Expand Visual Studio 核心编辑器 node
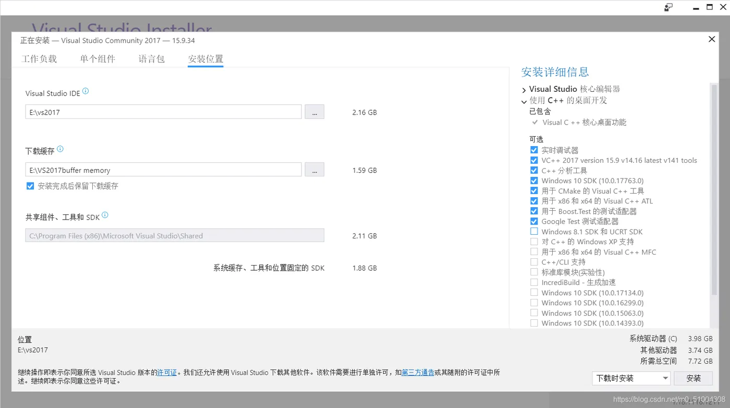This screenshot has width=730, height=408. [x=524, y=90]
